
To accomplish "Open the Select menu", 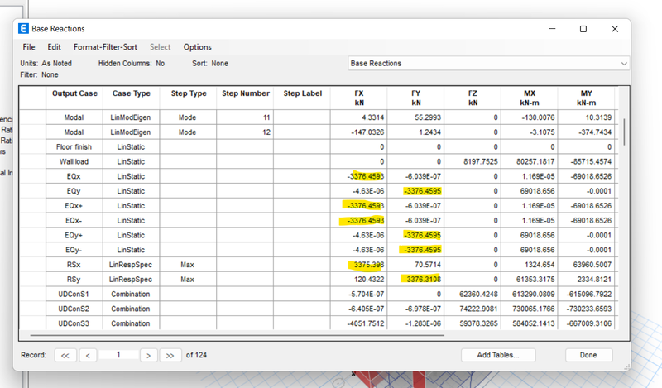I will [x=160, y=47].
